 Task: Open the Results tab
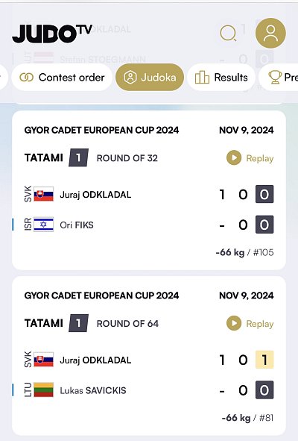[x=221, y=78]
